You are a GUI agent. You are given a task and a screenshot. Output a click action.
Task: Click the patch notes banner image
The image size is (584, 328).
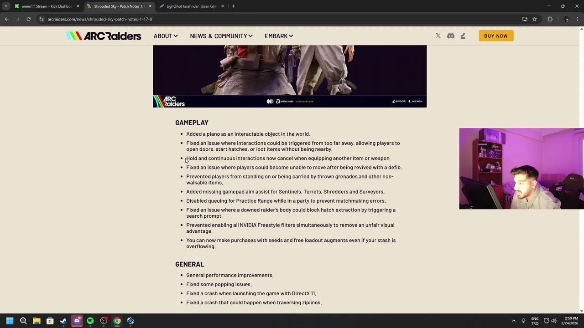coord(290,76)
